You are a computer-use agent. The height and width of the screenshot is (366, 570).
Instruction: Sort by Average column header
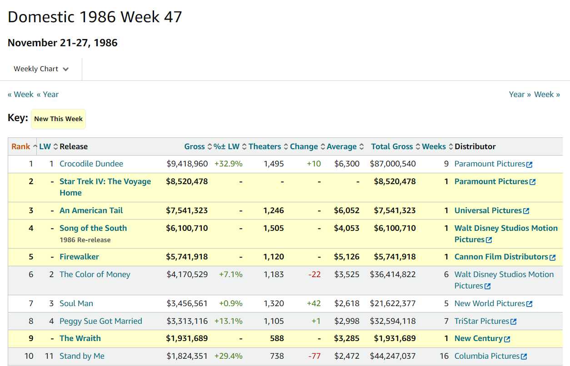(341, 146)
